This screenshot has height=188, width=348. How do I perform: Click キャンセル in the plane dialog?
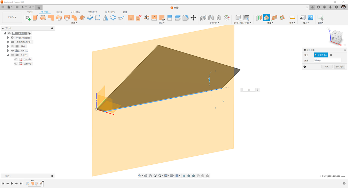coord(339,67)
